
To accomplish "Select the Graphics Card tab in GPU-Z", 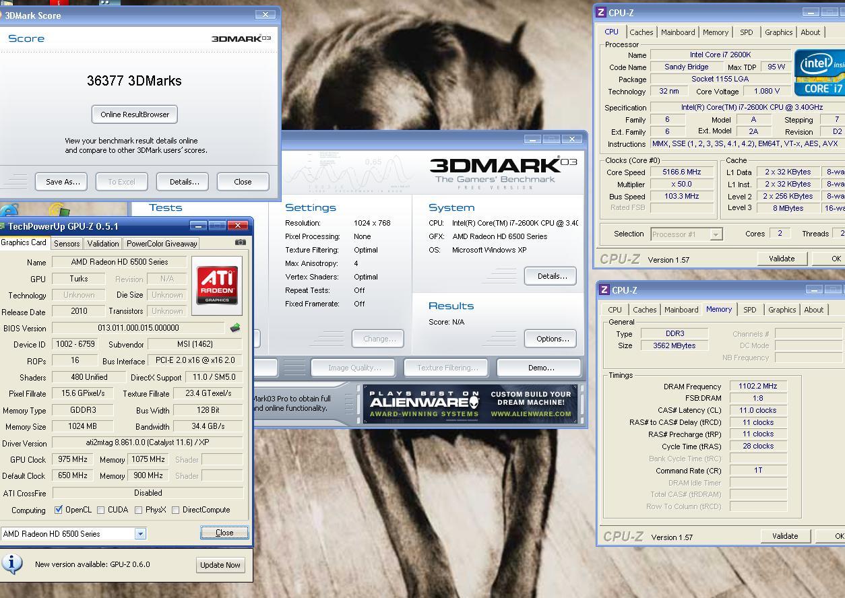I will click(x=24, y=242).
